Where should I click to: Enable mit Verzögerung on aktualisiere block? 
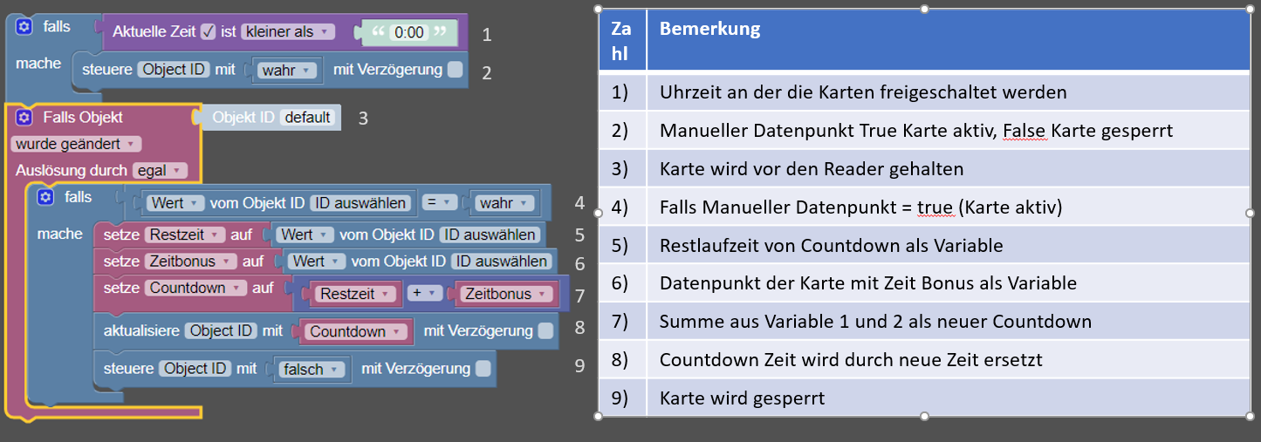coord(545,330)
